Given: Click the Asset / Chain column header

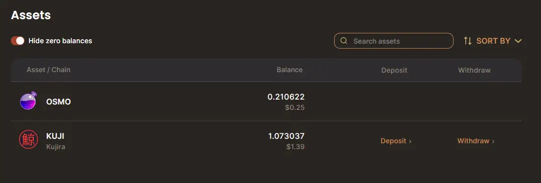Looking at the screenshot, I should [x=48, y=70].
